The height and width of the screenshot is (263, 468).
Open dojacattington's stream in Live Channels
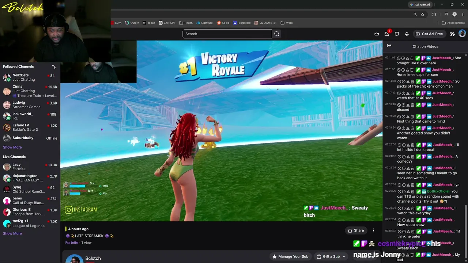pyautogui.click(x=30, y=178)
